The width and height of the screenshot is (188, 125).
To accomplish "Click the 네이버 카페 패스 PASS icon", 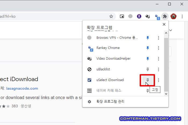I will [x=89, y=91].
